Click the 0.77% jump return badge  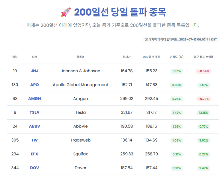click(x=204, y=127)
